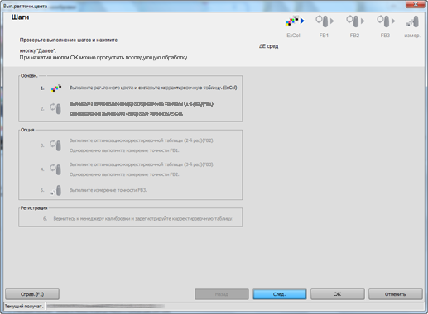Click the ΔE сред label
428x314 pixels.
(x=268, y=46)
